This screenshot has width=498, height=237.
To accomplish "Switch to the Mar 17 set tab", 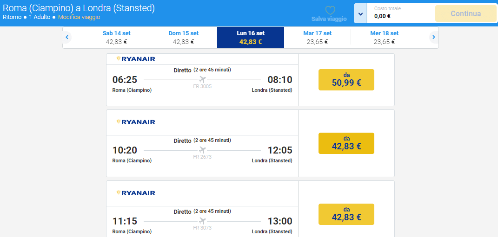I will pyautogui.click(x=318, y=38).
